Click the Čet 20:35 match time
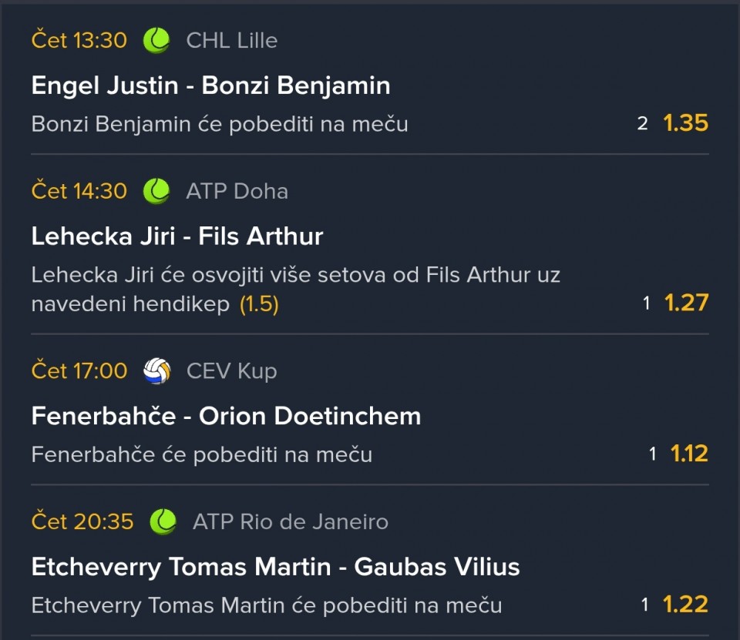 tap(82, 522)
